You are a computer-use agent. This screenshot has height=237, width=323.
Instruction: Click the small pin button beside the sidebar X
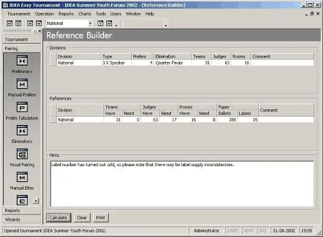[35, 31]
